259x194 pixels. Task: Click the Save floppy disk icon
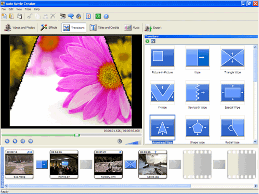20,17
